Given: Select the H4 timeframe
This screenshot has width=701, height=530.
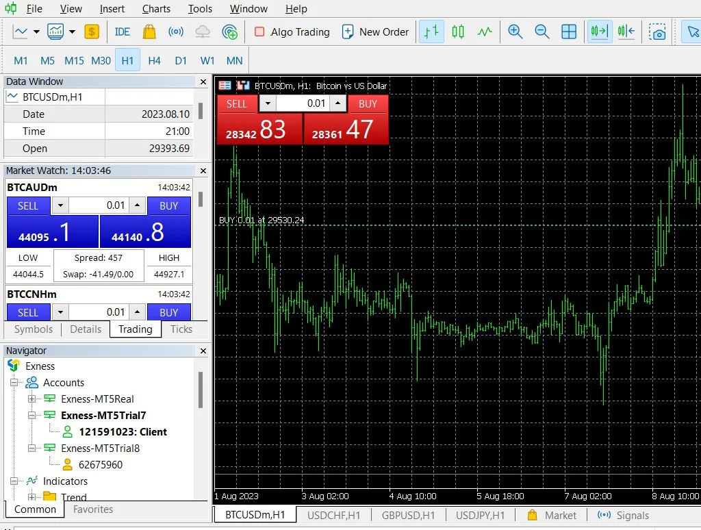Looking at the screenshot, I should point(154,60).
